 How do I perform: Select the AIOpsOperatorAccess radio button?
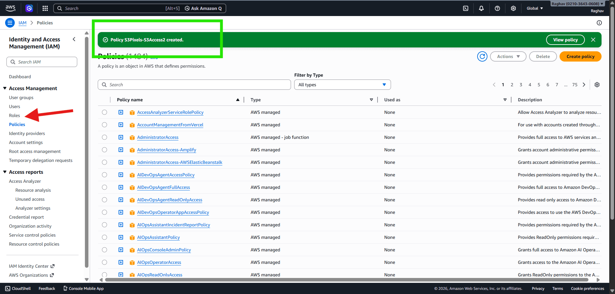pyautogui.click(x=104, y=262)
